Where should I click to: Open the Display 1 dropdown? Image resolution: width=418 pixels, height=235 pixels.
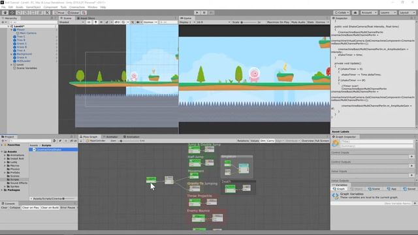click(x=187, y=22)
